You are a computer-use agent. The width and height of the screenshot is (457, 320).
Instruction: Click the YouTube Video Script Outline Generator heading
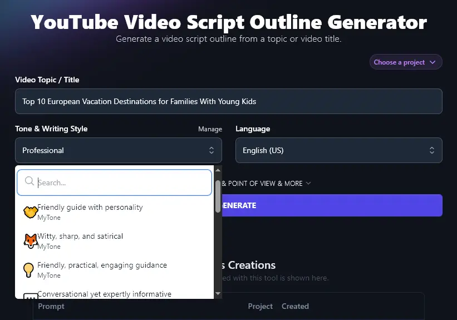[229, 22]
